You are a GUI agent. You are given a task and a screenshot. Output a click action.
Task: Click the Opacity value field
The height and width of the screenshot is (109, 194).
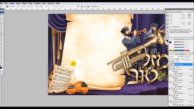point(186,56)
